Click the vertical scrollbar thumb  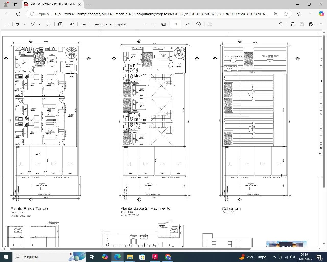[x=324, y=111]
